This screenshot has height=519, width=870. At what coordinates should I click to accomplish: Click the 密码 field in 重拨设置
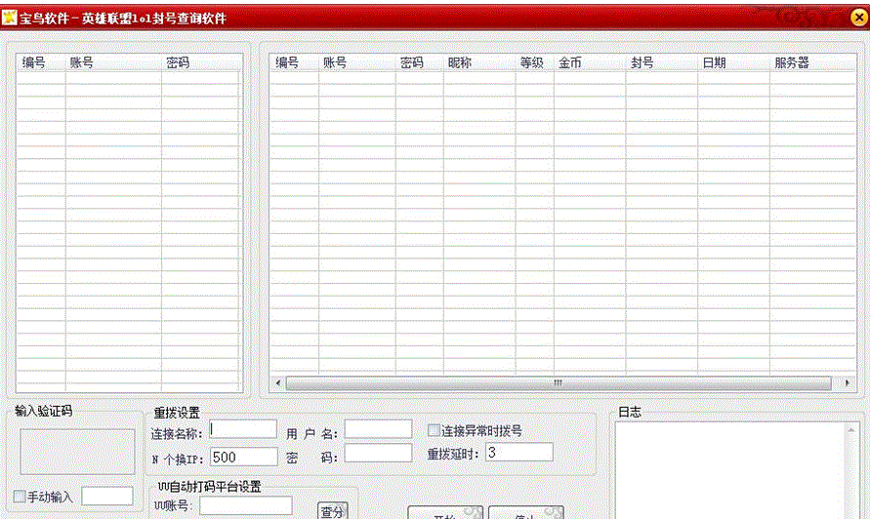coord(378,453)
